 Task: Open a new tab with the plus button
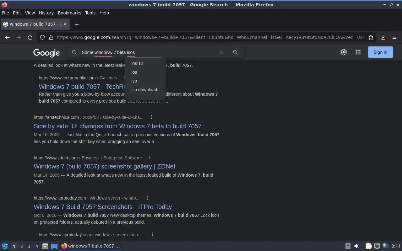click(77, 24)
